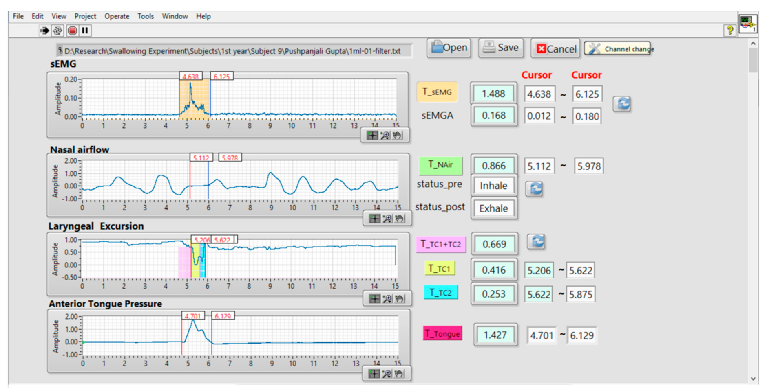Open the Operate menu

[x=117, y=16]
